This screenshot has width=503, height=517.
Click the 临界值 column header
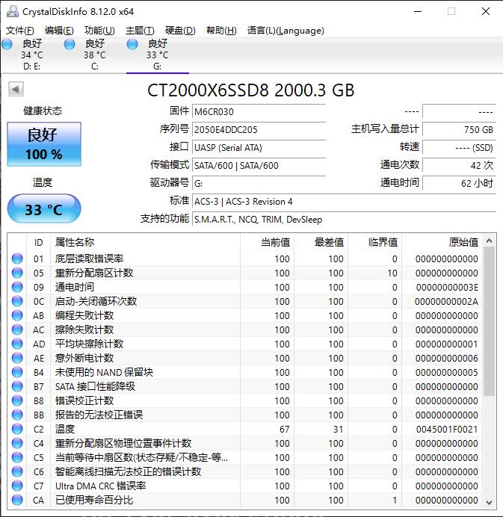(x=374, y=242)
